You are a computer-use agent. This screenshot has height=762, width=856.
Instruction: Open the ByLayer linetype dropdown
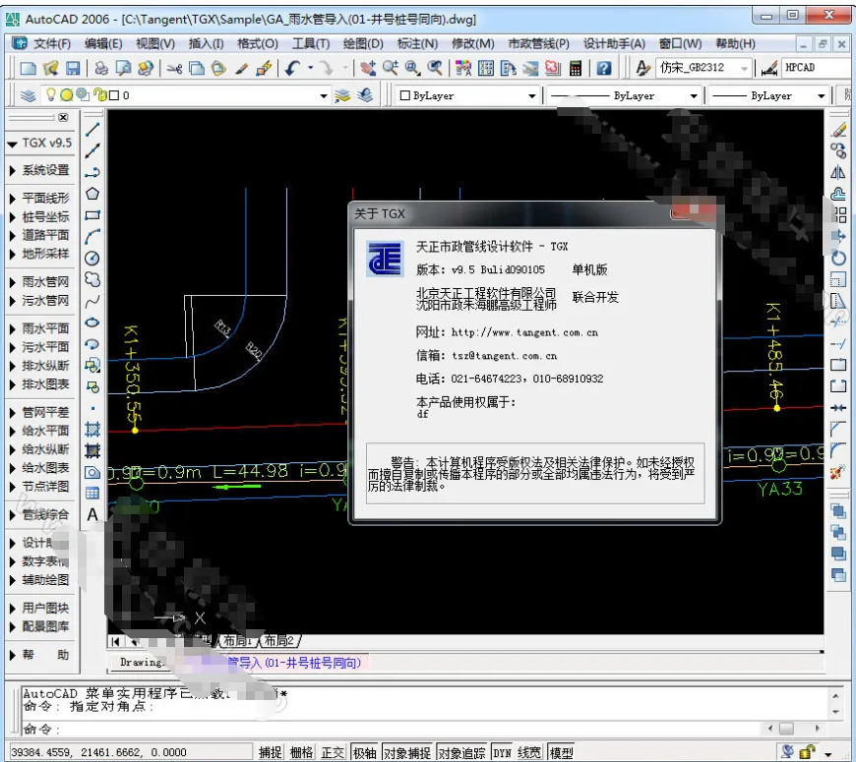tap(694, 96)
